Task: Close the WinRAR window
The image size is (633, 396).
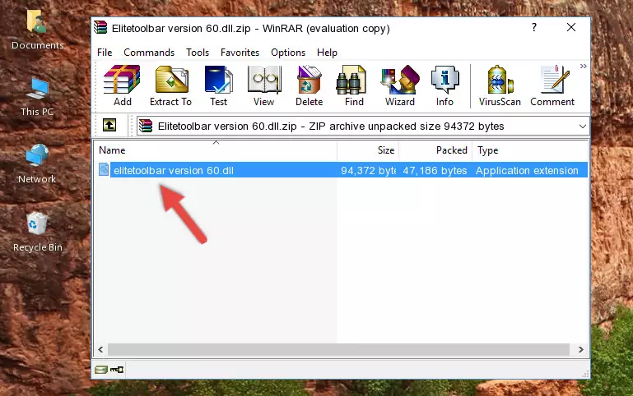Action: tap(571, 27)
